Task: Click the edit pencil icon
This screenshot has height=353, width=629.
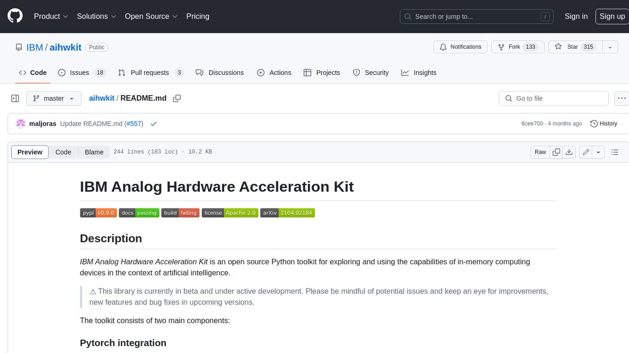Action: tap(586, 152)
